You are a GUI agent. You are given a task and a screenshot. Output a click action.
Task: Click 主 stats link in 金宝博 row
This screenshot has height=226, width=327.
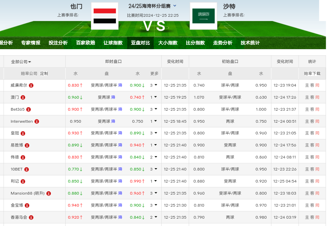(307, 205)
